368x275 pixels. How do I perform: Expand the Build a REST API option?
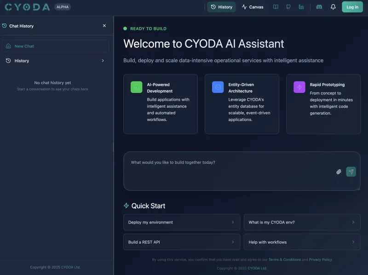click(181, 242)
